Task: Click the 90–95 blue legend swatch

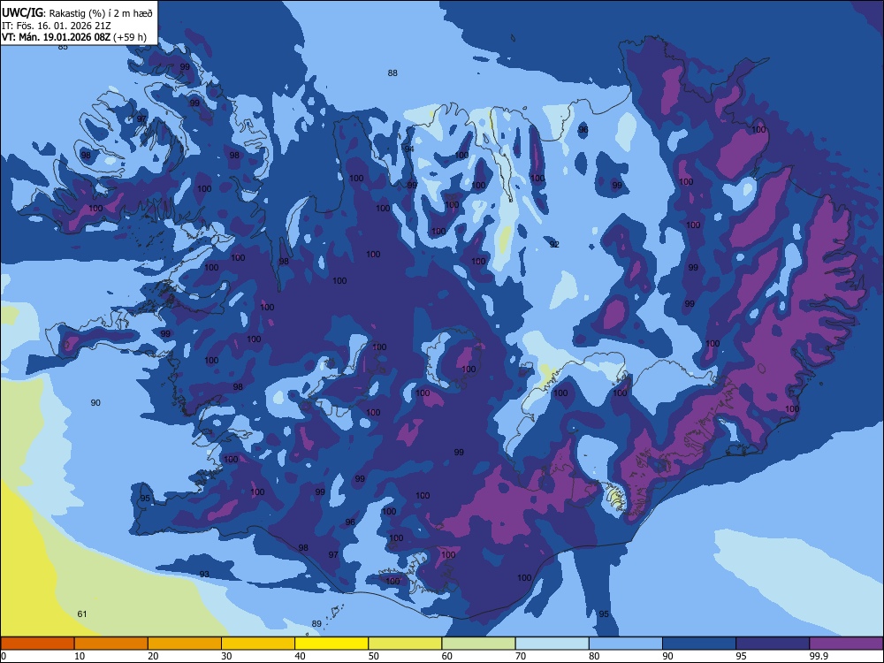Action: click(699, 644)
